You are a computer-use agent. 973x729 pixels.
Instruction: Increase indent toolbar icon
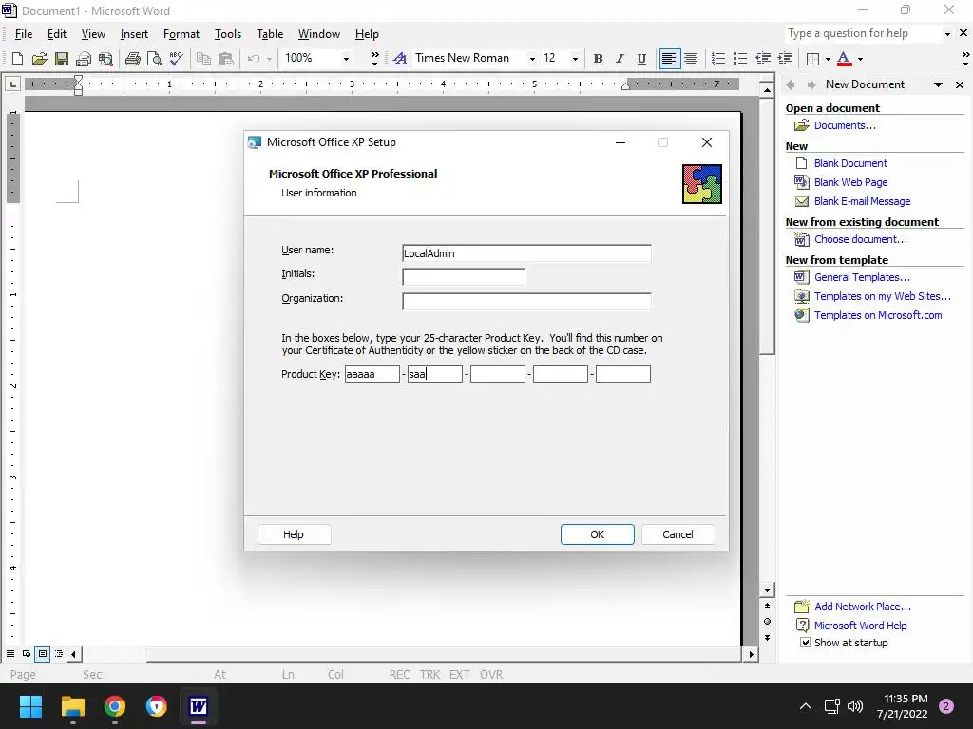(785, 59)
